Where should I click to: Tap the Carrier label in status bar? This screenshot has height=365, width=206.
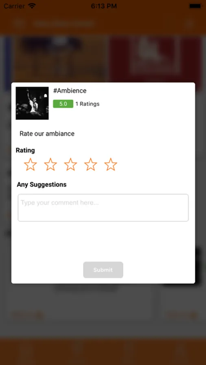[x=15, y=6]
